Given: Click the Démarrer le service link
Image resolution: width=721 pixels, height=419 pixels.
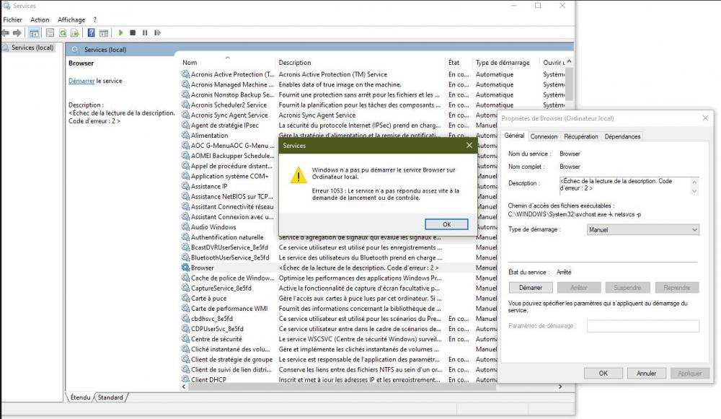Looking at the screenshot, I should pos(81,81).
